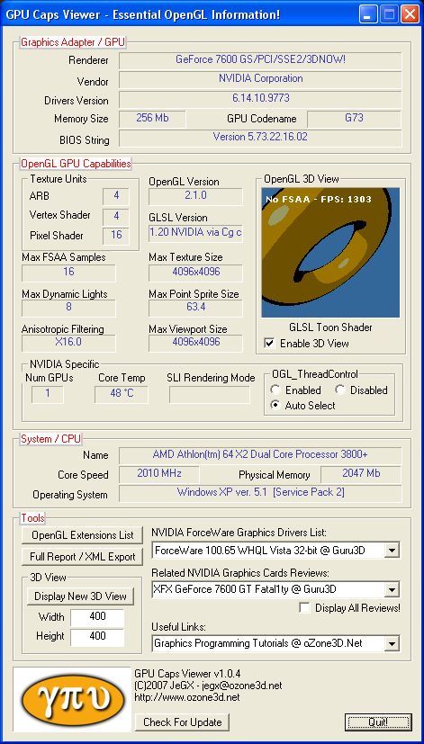Launch Display New 3D View
424x744 pixels.
pos(80,596)
